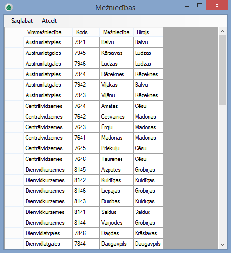
Task: Select code cell 8145
Action: (x=86, y=170)
